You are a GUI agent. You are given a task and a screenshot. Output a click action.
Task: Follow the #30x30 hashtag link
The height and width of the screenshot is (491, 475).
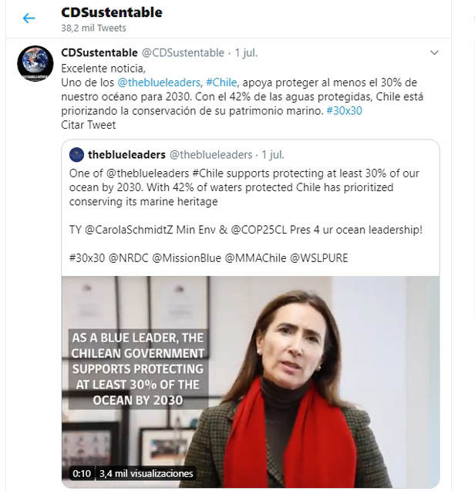344,111
